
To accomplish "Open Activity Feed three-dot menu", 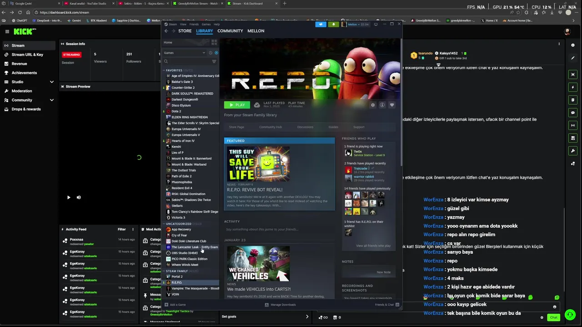I will pos(133,229).
